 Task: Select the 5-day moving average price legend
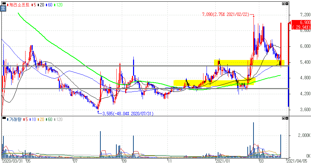click(x=34, y=5)
